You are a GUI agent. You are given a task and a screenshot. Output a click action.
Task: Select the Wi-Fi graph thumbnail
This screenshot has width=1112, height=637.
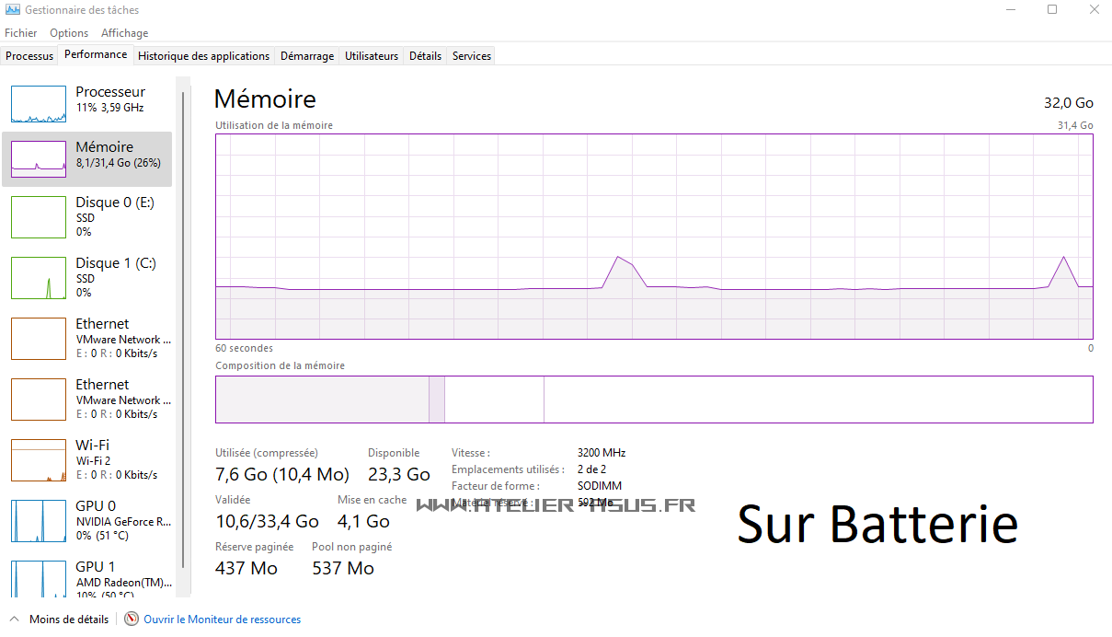click(39, 460)
